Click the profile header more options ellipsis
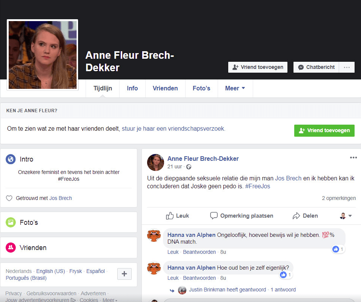The height and width of the screenshot is (302, 361). [347, 67]
